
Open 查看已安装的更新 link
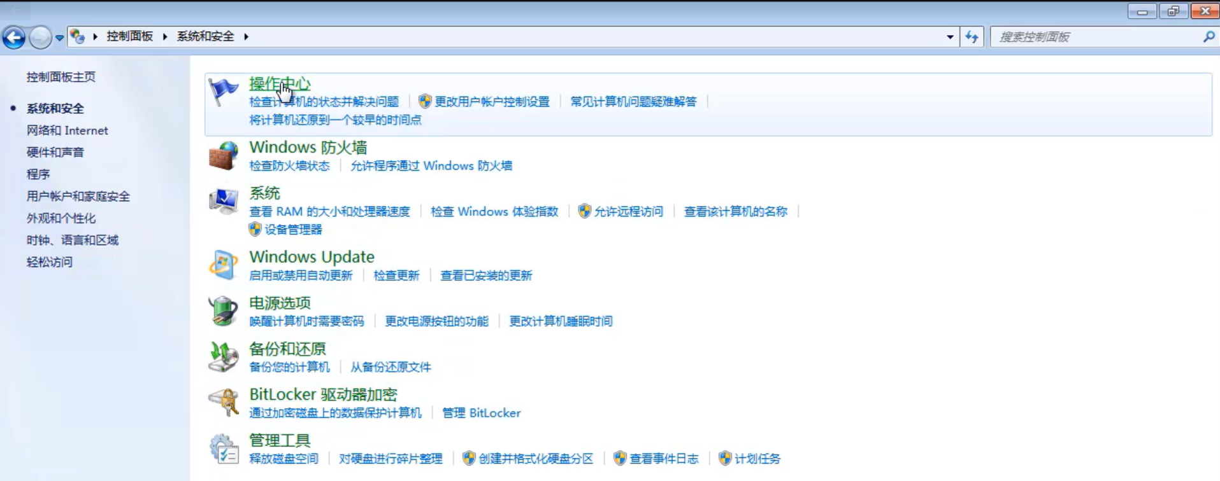[x=486, y=275]
